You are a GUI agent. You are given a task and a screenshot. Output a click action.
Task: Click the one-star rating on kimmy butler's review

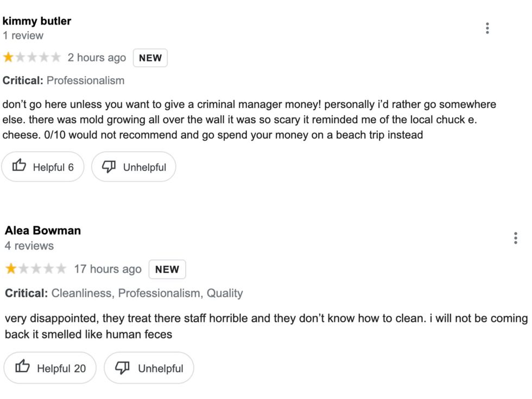point(9,58)
